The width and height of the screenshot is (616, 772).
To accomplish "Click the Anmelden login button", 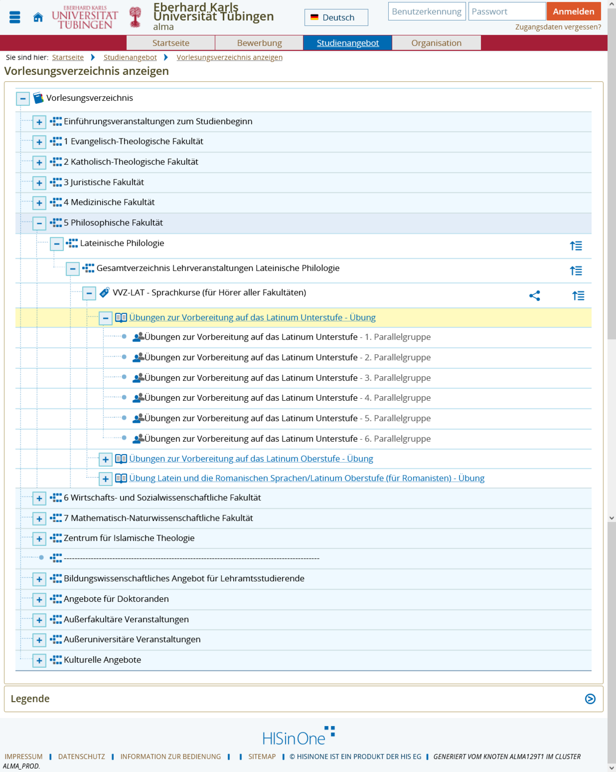I will click(x=573, y=11).
